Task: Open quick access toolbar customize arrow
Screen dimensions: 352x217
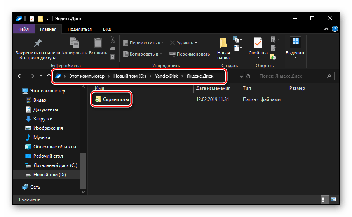Action: pyautogui.click(x=47, y=19)
